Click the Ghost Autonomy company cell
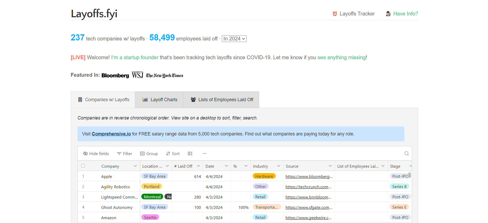 tap(117, 207)
